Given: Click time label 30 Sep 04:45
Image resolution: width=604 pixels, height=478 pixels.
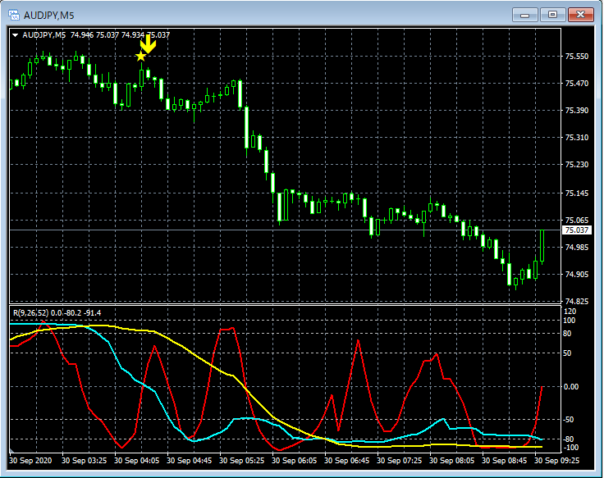Looking at the screenshot, I should click(x=189, y=461).
